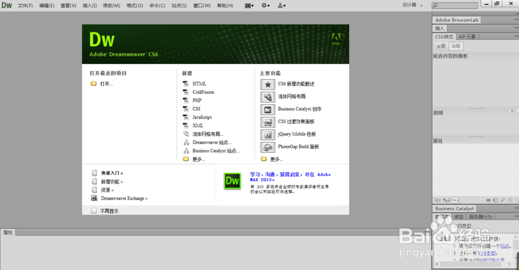This screenshot has width=519, height=270.
Task: Click the CSS 过渡效果面板 icon
Action: pos(268,122)
